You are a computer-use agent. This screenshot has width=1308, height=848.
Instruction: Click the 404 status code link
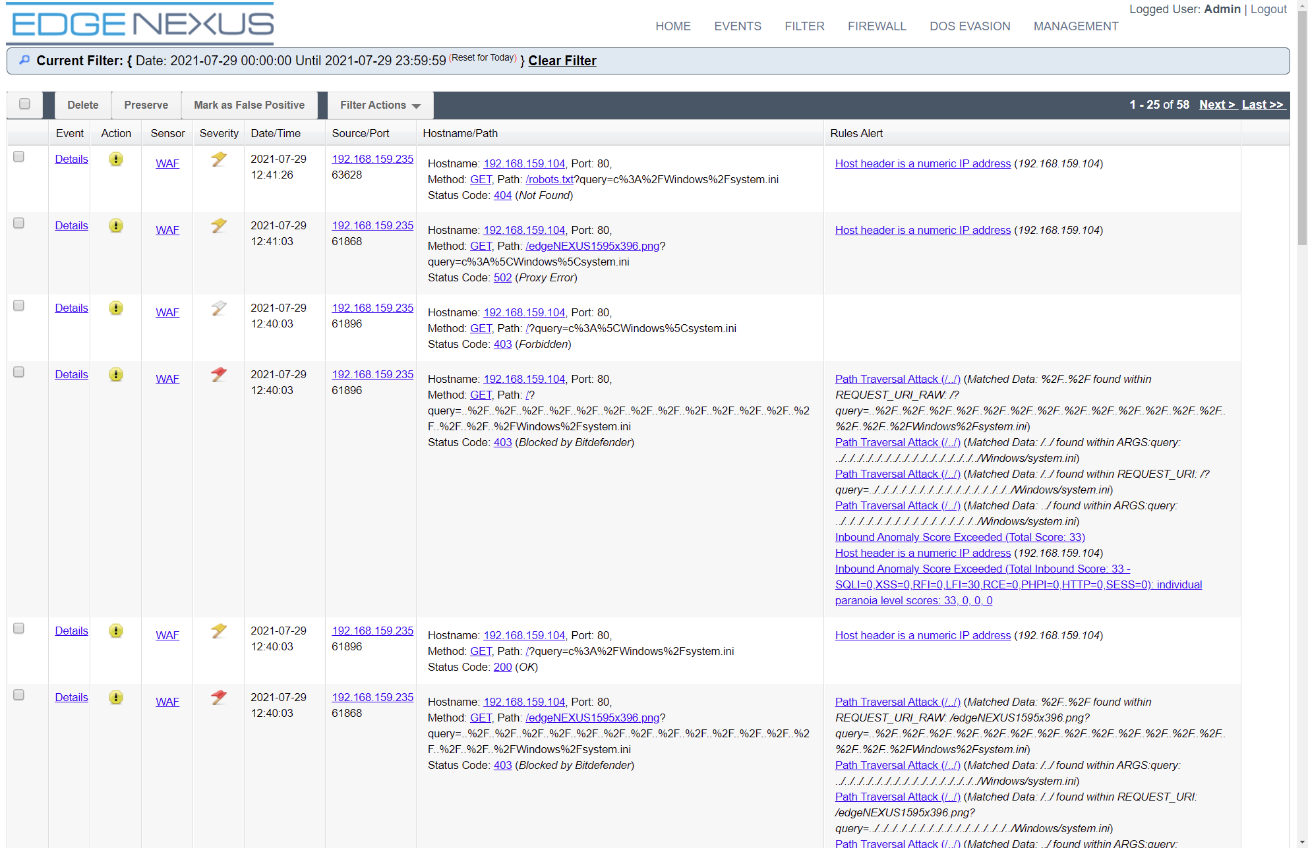pos(502,195)
